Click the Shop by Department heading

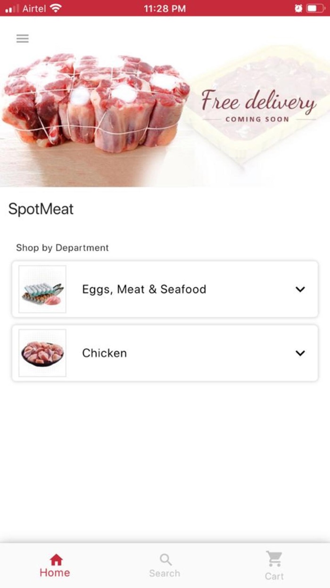[63, 248]
